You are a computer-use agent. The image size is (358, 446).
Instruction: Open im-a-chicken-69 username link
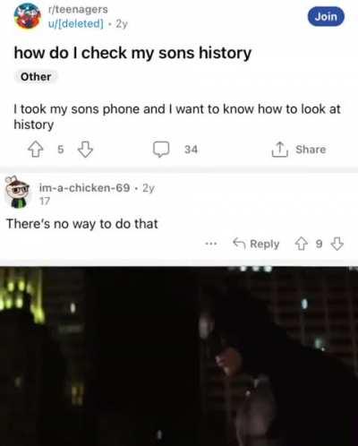point(85,188)
